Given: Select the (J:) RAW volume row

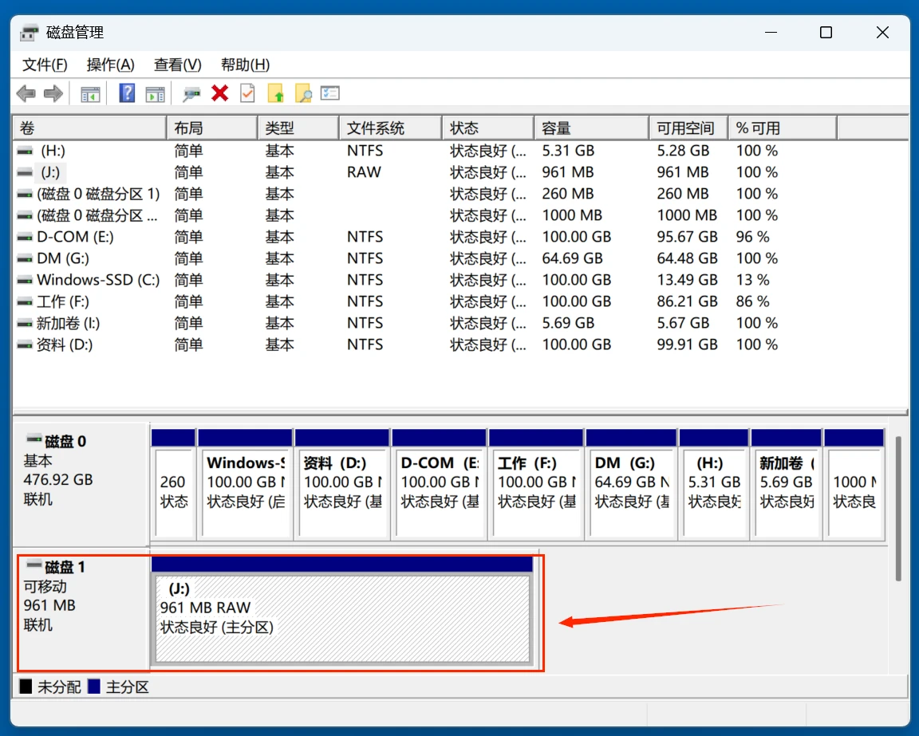Looking at the screenshot, I should (50, 172).
